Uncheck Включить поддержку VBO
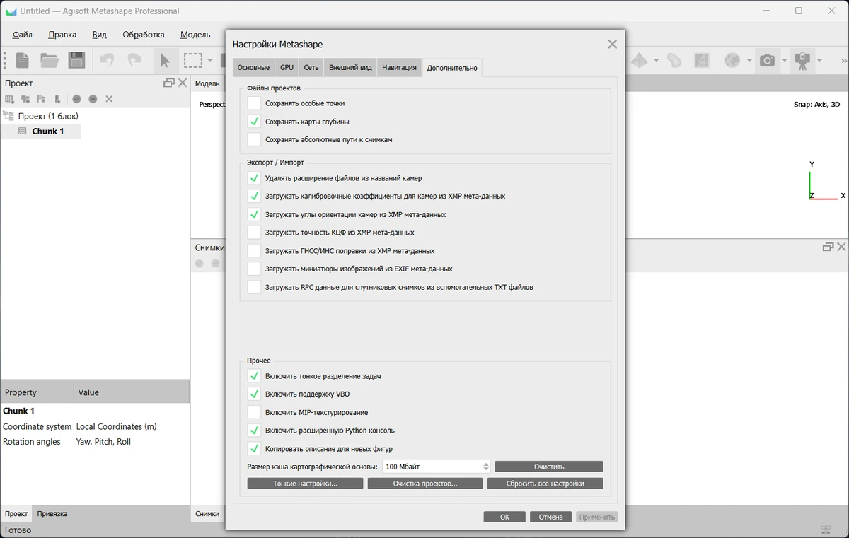This screenshot has height=538, width=849. click(x=254, y=394)
